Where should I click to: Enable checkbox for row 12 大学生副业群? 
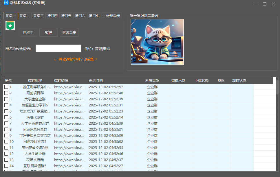pyautogui.click(x=6, y=154)
